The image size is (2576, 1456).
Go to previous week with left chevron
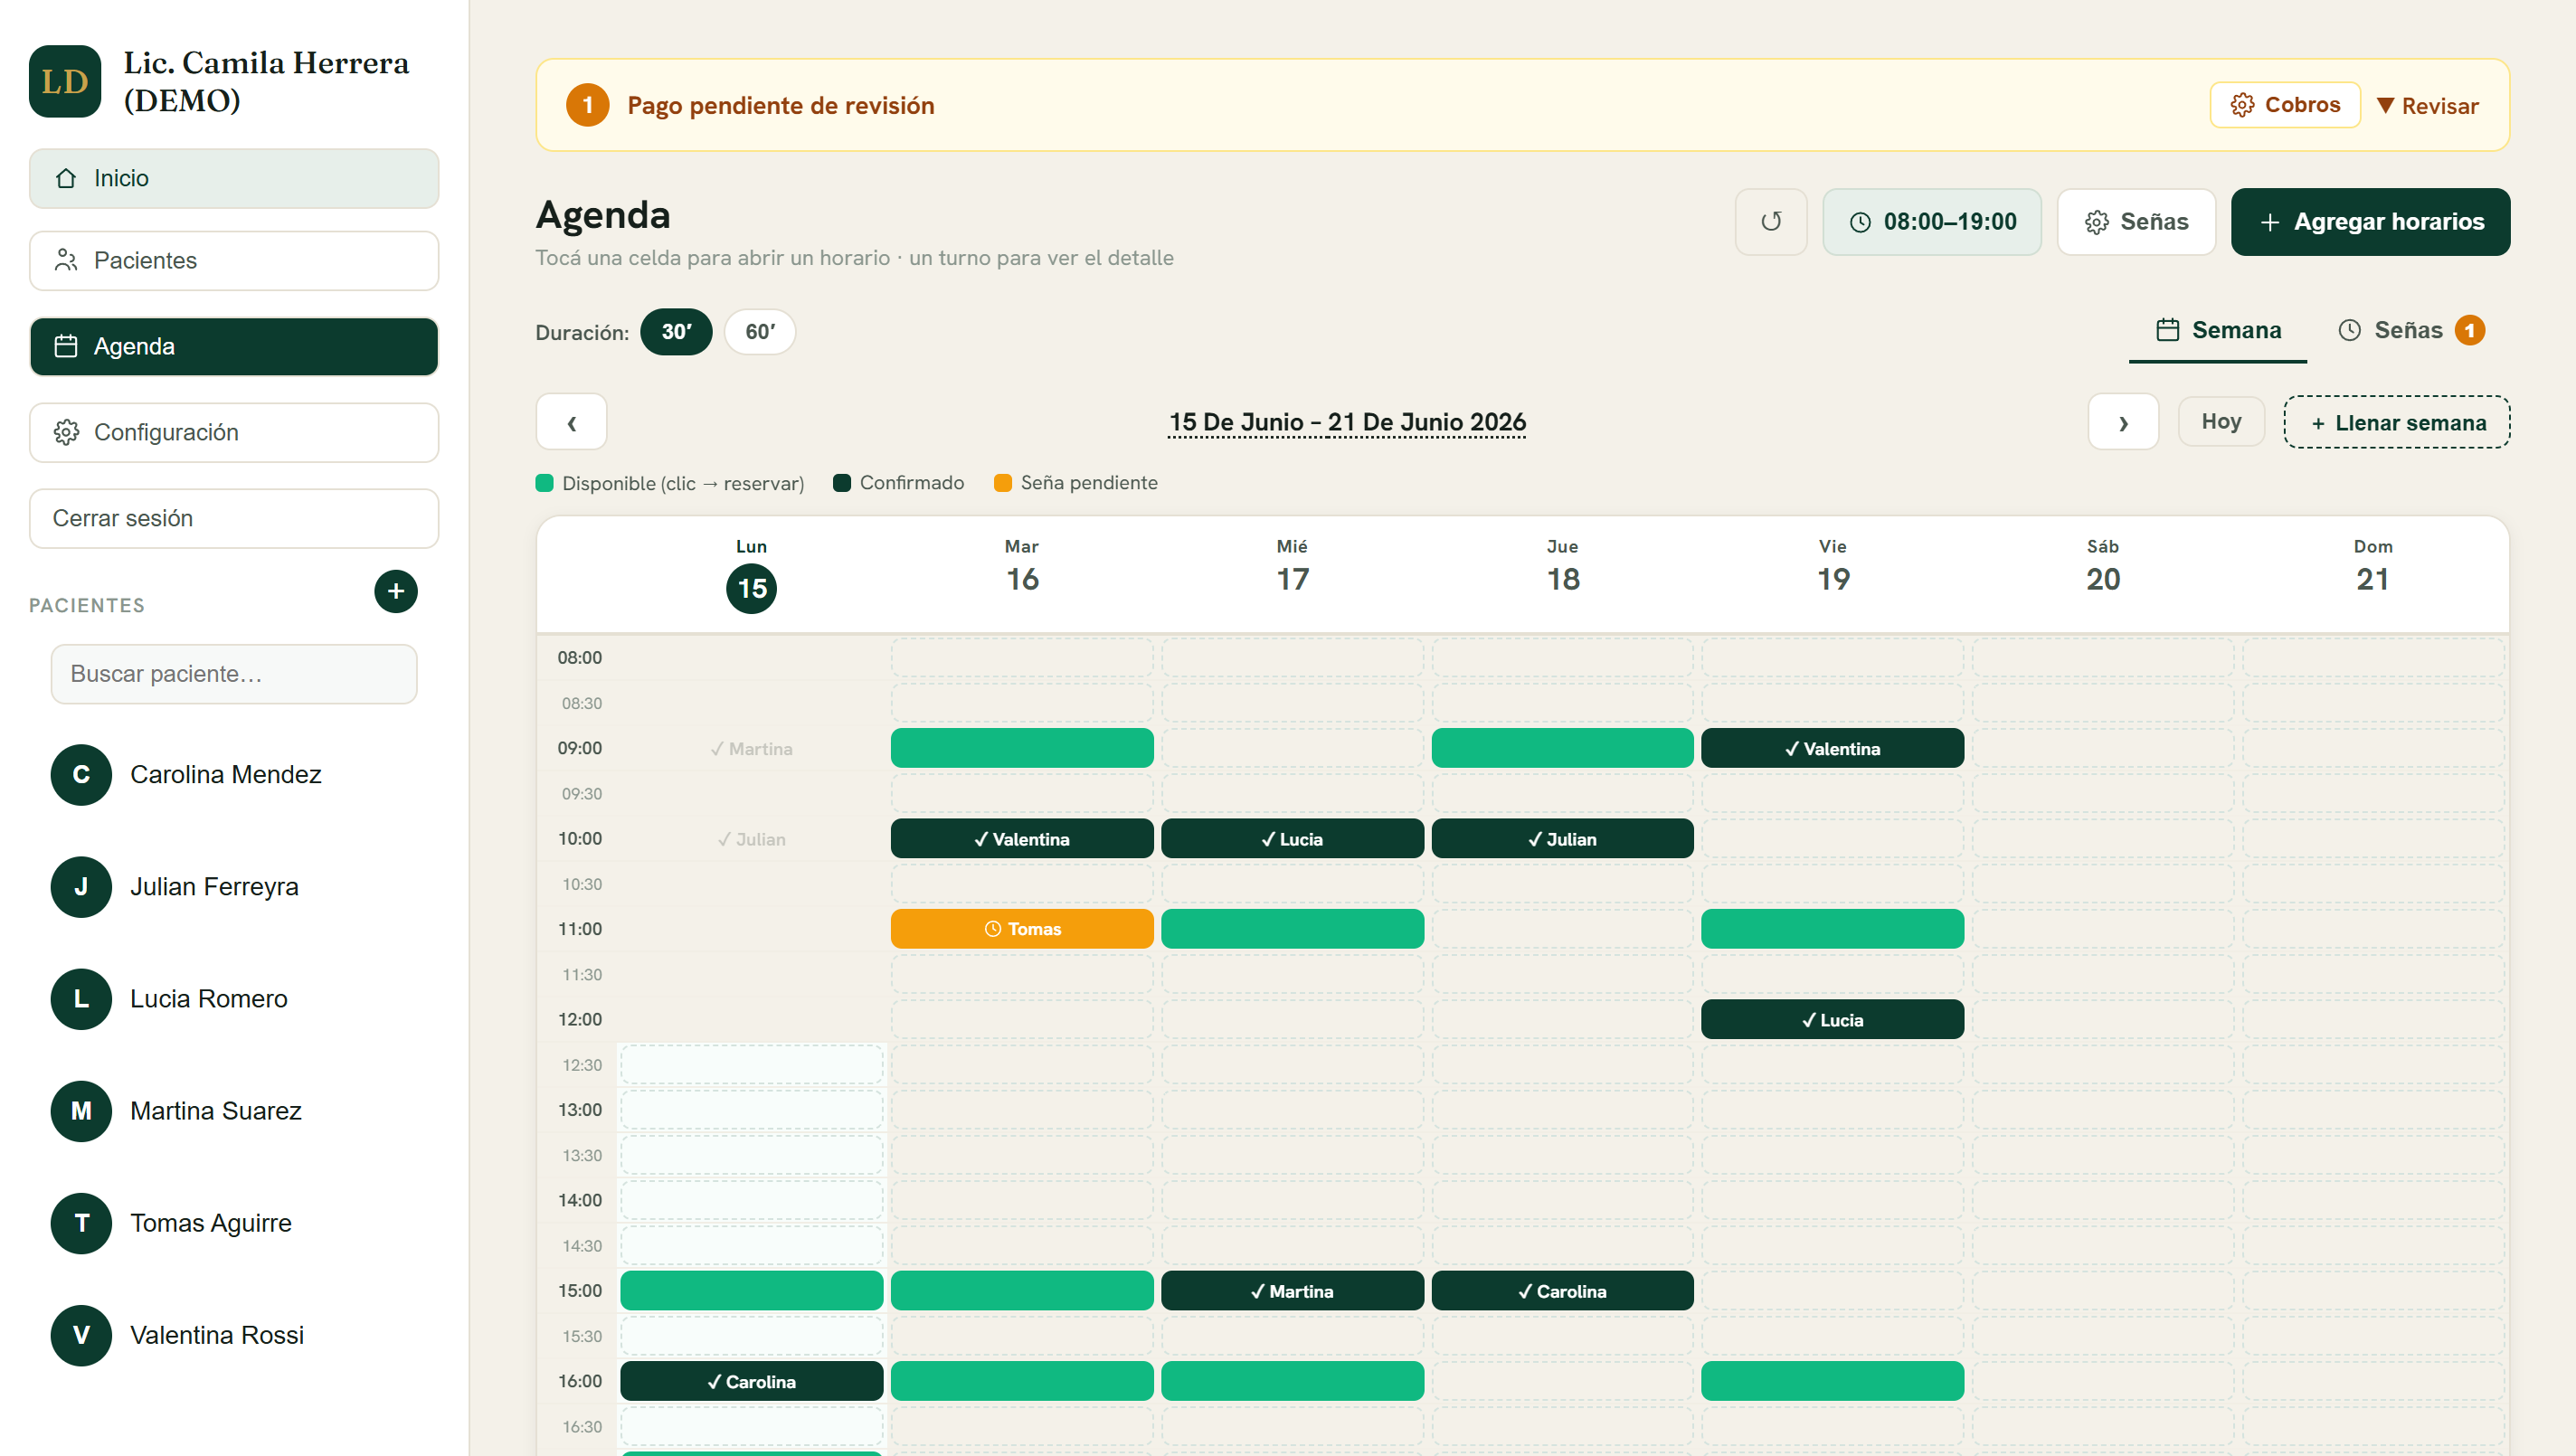tap(571, 422)
